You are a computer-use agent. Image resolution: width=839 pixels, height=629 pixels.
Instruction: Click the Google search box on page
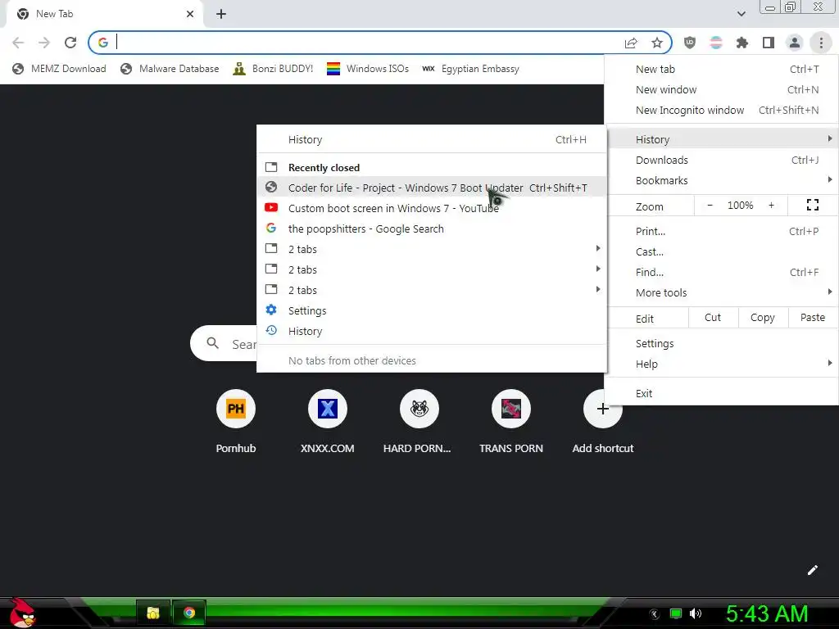pos(224,343)
